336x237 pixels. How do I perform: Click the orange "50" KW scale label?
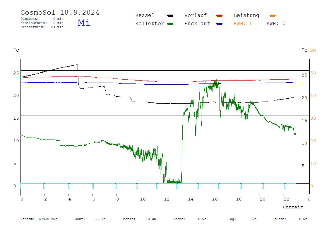pos(313,73)
